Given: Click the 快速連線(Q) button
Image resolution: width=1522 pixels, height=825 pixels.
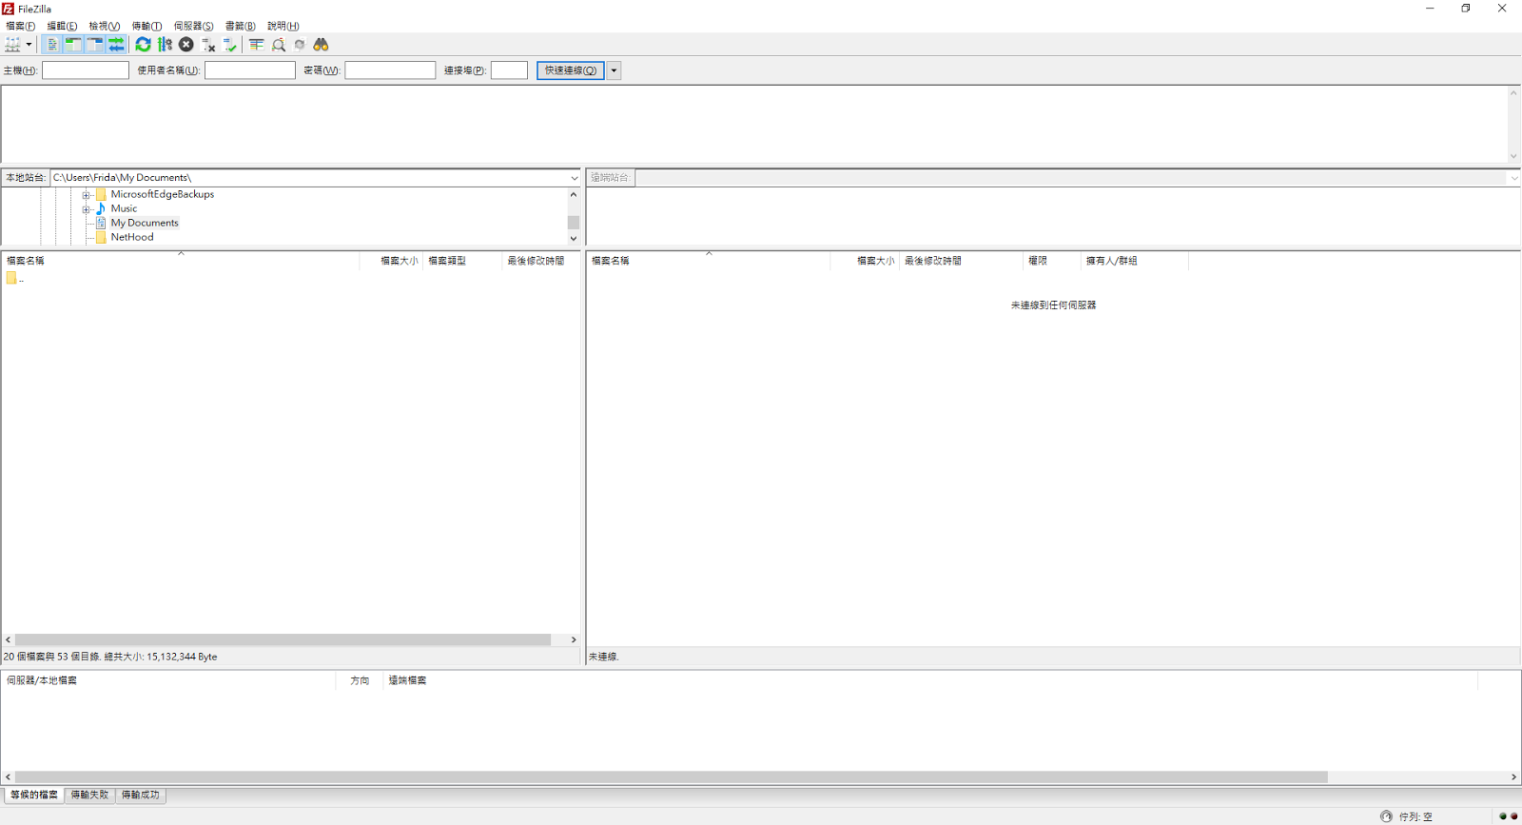Looking at the screenshot, I should [570, 70].
